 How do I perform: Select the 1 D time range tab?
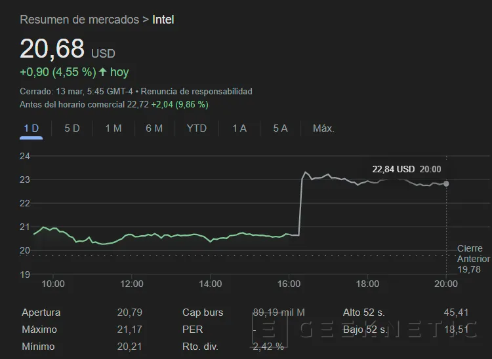coord(31,128)
